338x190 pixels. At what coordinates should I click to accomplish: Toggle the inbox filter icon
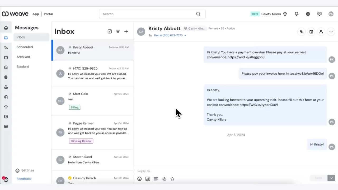coord(118,31)
